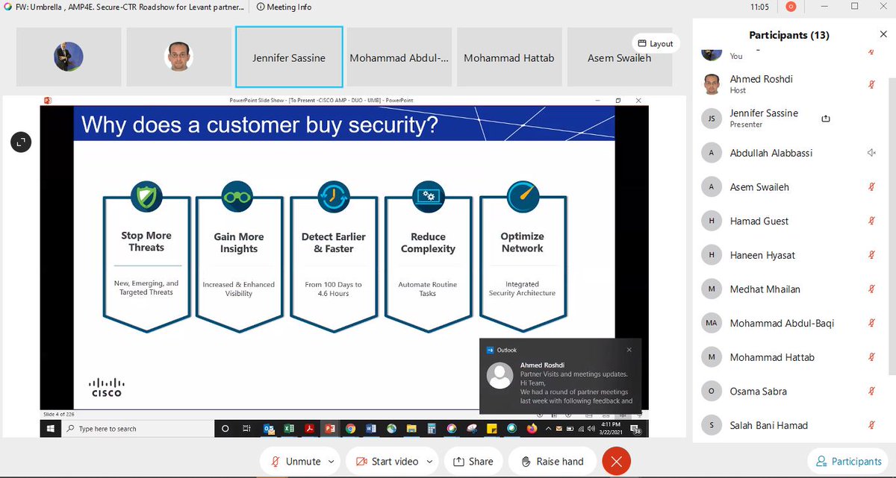Click Osama Sabra's muted microphone icon

pos(871,391)
